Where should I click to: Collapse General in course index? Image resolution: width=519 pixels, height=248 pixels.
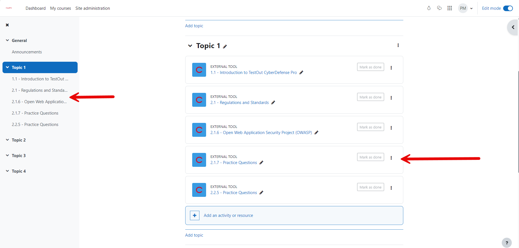click(7, 40)
